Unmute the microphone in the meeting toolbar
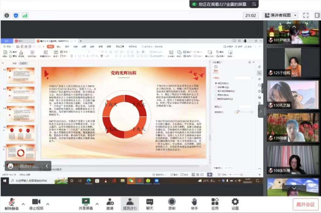 point(12,204)
